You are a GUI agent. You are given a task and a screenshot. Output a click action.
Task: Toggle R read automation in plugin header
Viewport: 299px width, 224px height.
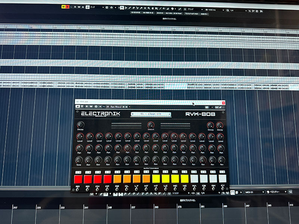87,106
